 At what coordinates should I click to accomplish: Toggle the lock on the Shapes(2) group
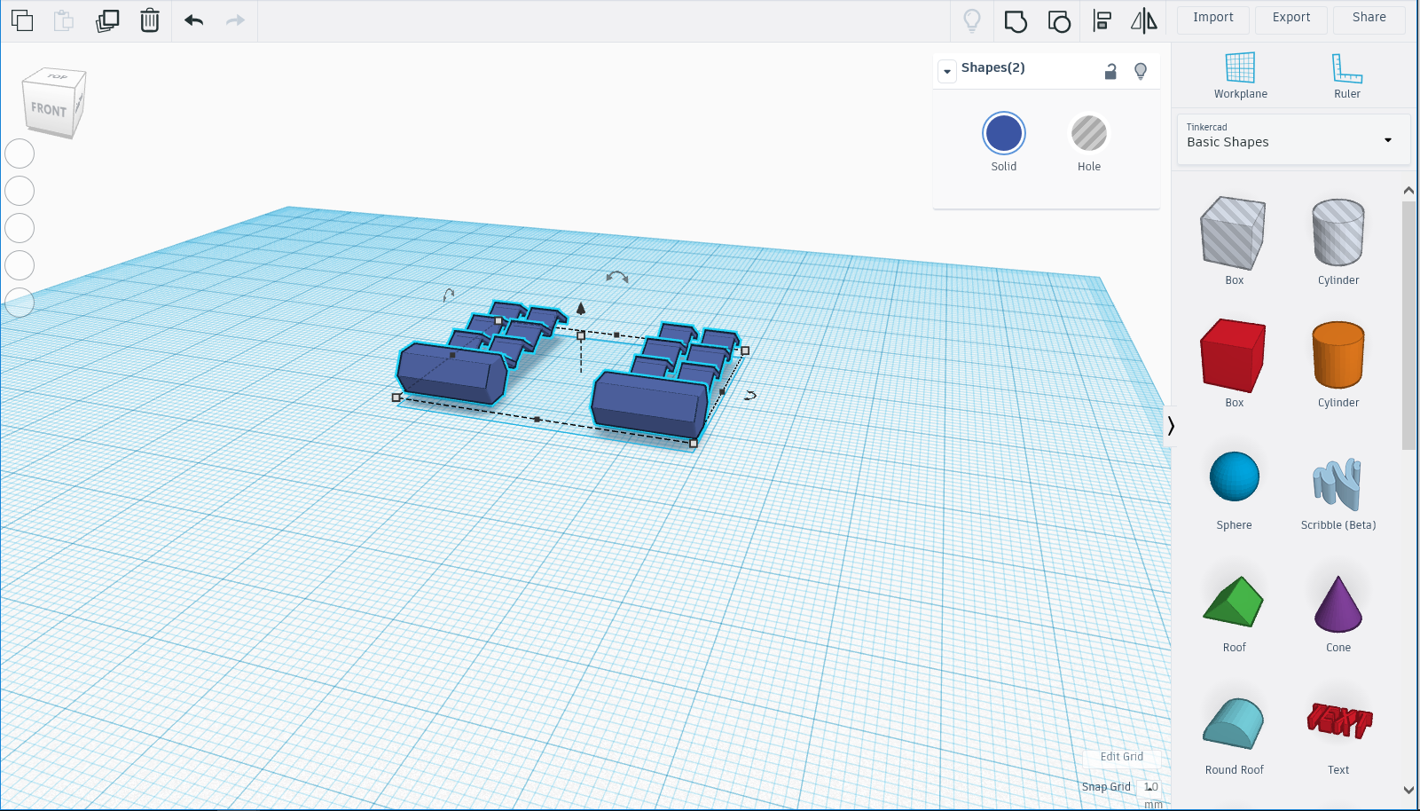tap(1110, 70)
